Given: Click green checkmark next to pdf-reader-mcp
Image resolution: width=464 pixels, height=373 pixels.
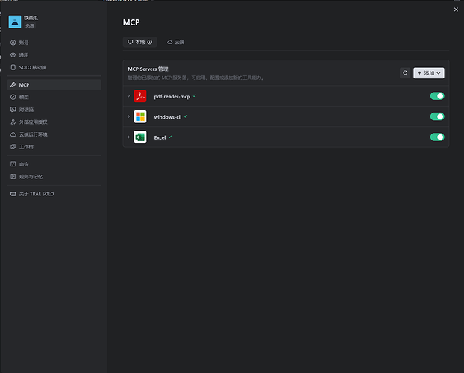Looking at the screenshot, I should [195, 96].
